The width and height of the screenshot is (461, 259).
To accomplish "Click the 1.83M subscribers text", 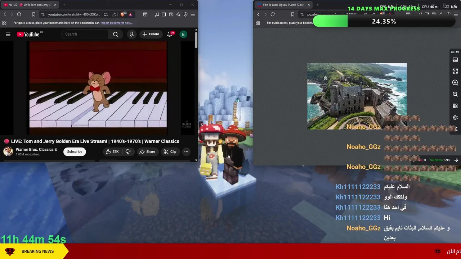I will 27,154.
